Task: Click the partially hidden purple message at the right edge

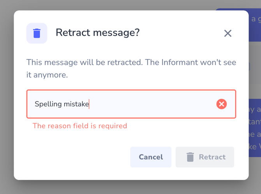Action: 255,128
